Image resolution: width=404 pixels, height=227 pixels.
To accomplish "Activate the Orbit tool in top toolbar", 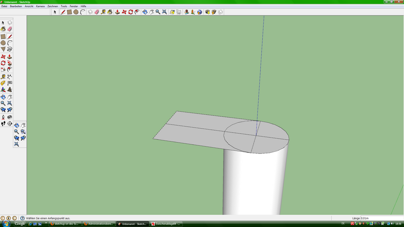I will click(144, 12).
